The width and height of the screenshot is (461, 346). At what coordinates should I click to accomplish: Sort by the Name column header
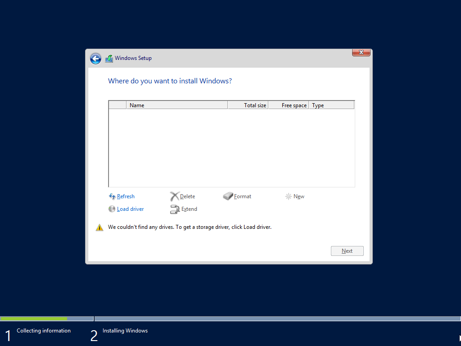[x=177, y=105]
